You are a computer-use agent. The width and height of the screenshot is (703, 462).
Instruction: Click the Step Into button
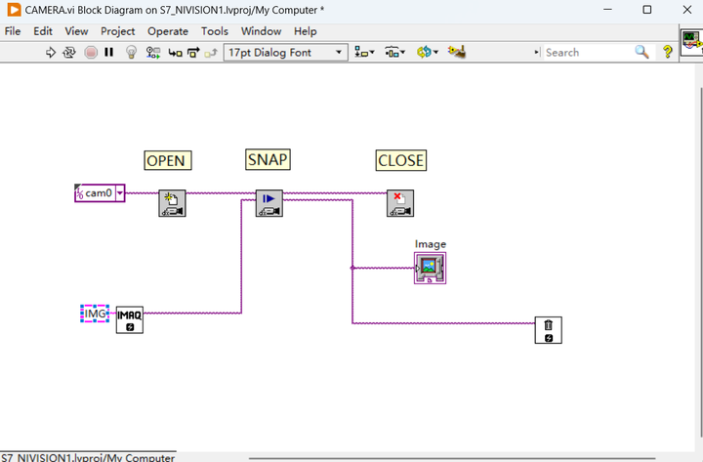point(176,53)
